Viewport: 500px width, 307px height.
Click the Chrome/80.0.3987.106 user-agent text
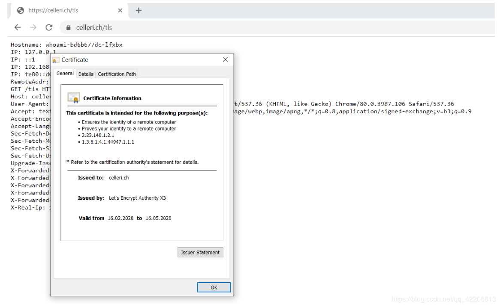tap(370, 104)
